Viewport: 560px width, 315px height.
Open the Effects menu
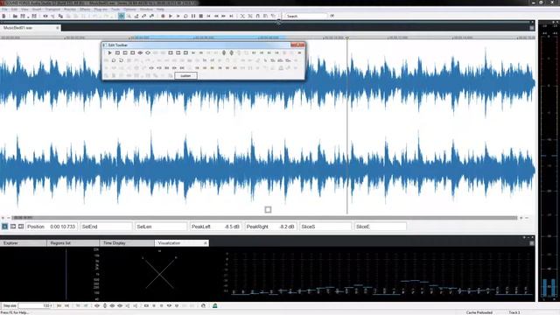85,10
